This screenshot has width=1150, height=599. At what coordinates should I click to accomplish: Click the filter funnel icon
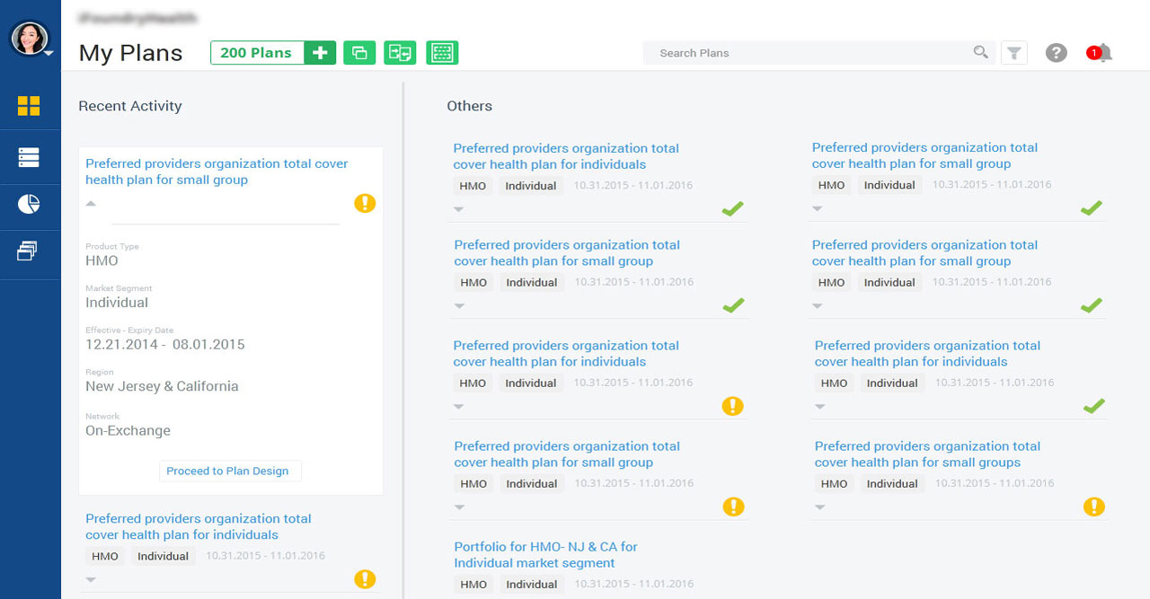coord(1013,53)
